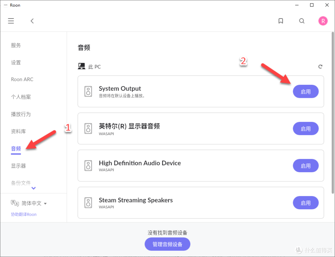
Task: Enable High Definition Audio Device
Action: (306, 166)
